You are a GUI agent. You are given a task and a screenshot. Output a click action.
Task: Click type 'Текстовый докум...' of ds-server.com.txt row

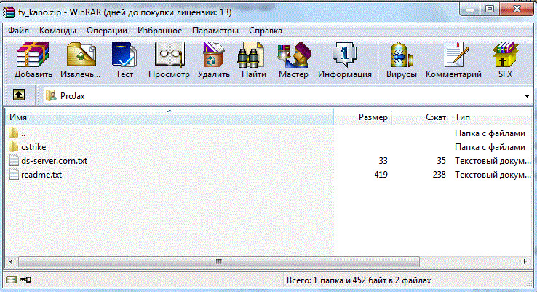[x=493, y=161]
